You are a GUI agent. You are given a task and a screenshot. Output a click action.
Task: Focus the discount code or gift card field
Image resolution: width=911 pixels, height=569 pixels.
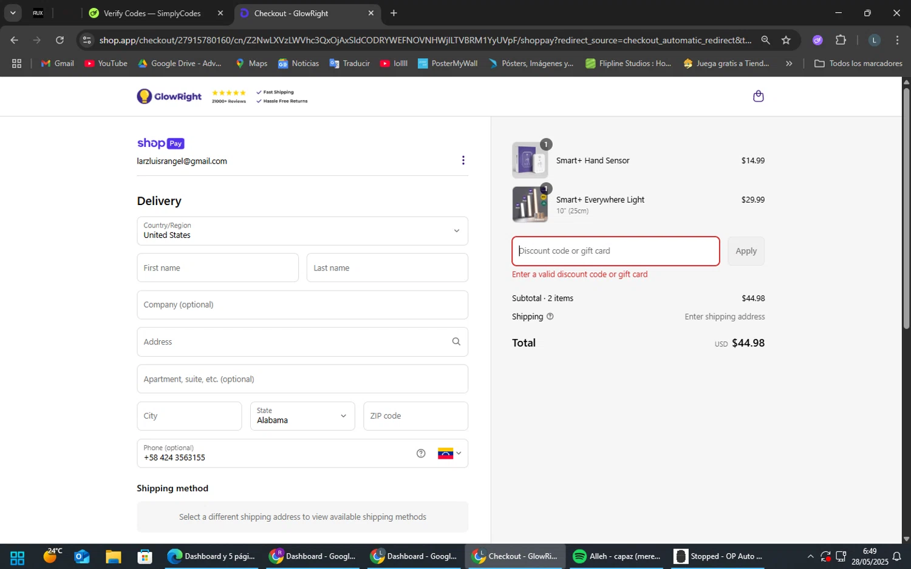(x=616, y=251)
